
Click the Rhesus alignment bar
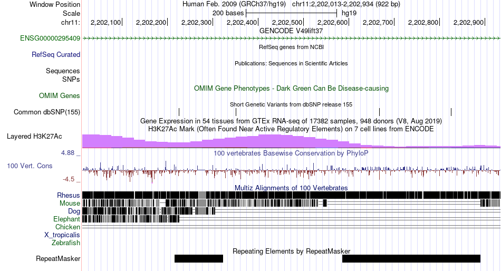coord(291,195)
